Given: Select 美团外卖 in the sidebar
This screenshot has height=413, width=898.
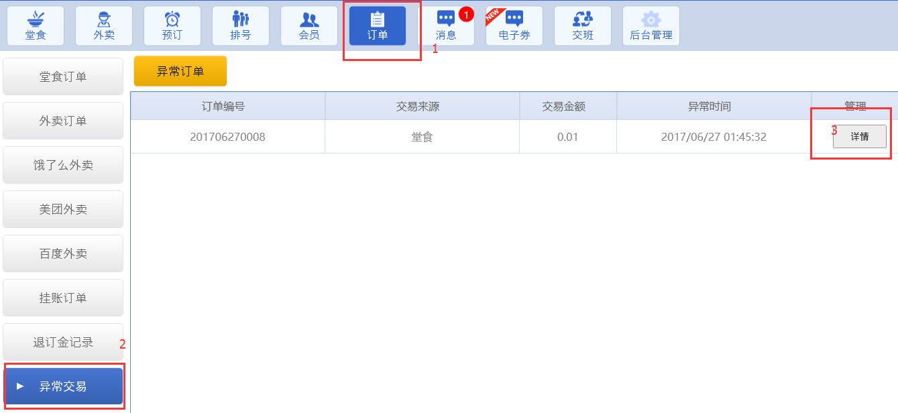Looking at the screenshot, I should 63,209.
